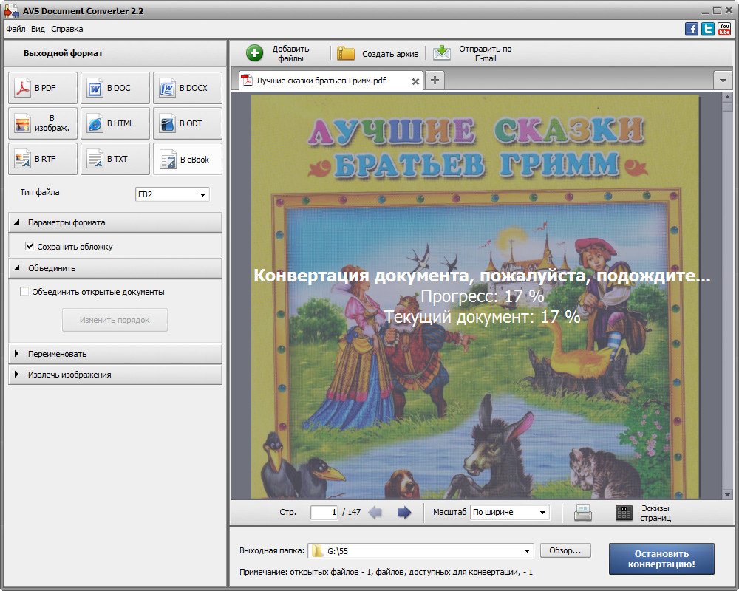The width and height of the screenshot is (739, 591).
Task: Go to previous page arrow
Action: point(375,512)
